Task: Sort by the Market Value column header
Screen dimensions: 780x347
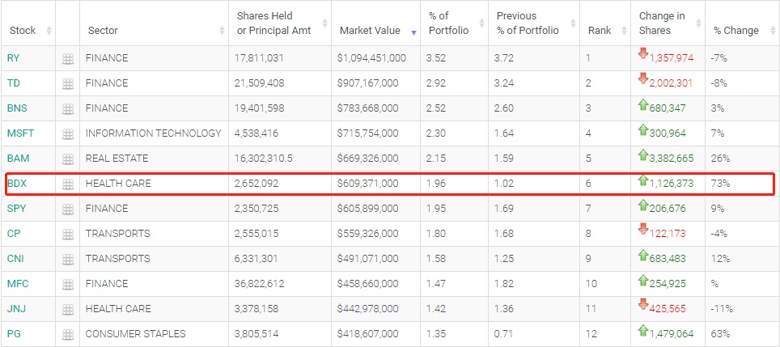Action: (x=370, y=31)
